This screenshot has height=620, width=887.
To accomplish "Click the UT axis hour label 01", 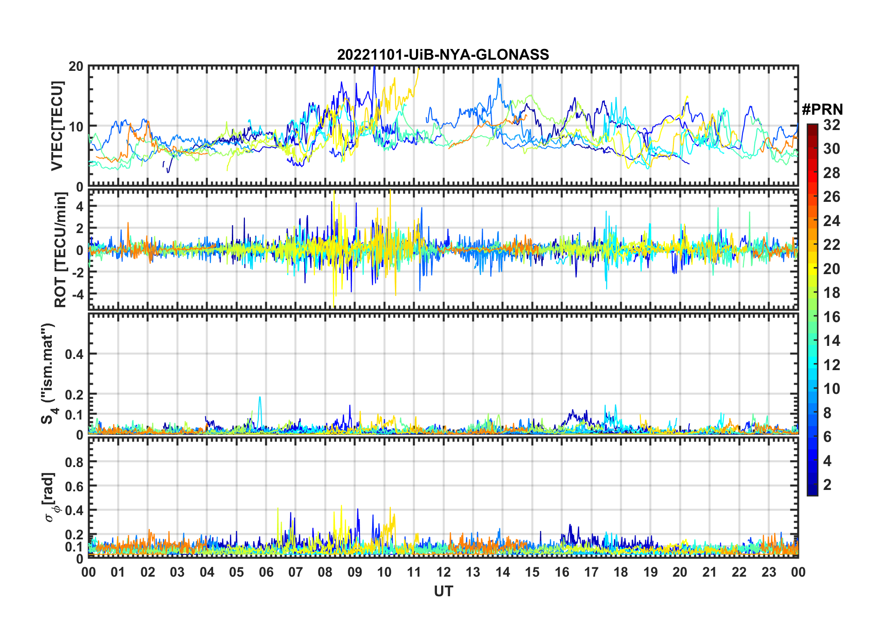I will coord(118,572).
